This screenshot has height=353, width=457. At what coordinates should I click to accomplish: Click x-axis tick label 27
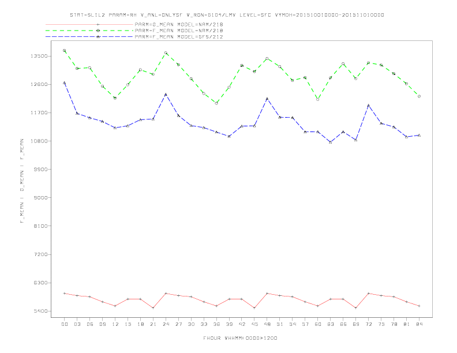[178, 324]
